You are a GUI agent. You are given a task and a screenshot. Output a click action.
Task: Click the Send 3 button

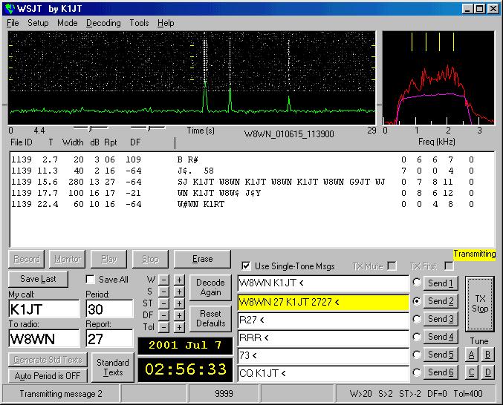441,319
